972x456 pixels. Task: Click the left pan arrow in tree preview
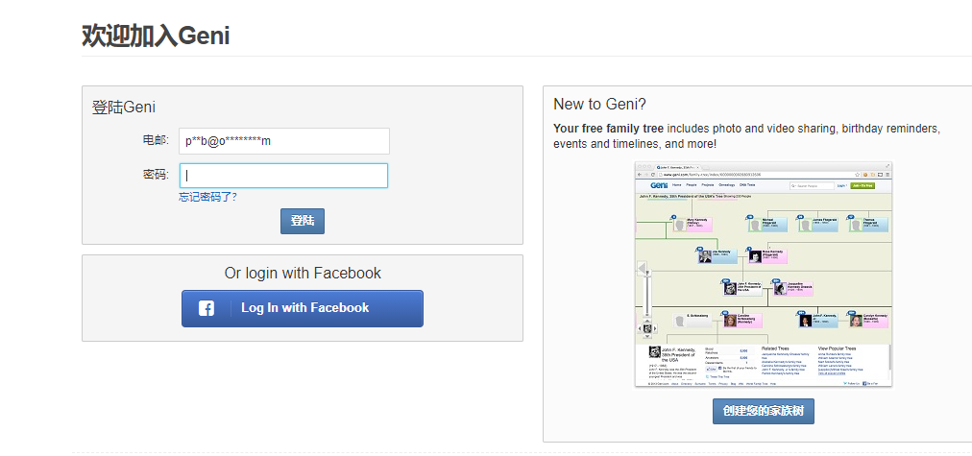[x=643, y=268]
